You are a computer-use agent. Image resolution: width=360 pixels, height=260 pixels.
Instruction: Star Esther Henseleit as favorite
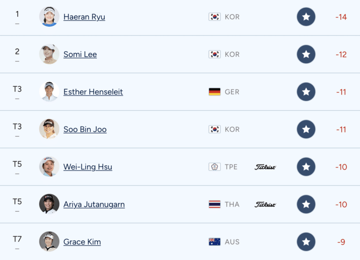(x=306, y=92)
